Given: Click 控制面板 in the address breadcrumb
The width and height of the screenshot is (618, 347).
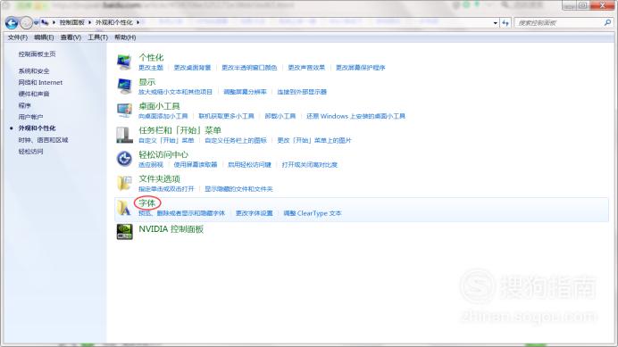Looking at the screenshot, I should click(x=71, y=22).
